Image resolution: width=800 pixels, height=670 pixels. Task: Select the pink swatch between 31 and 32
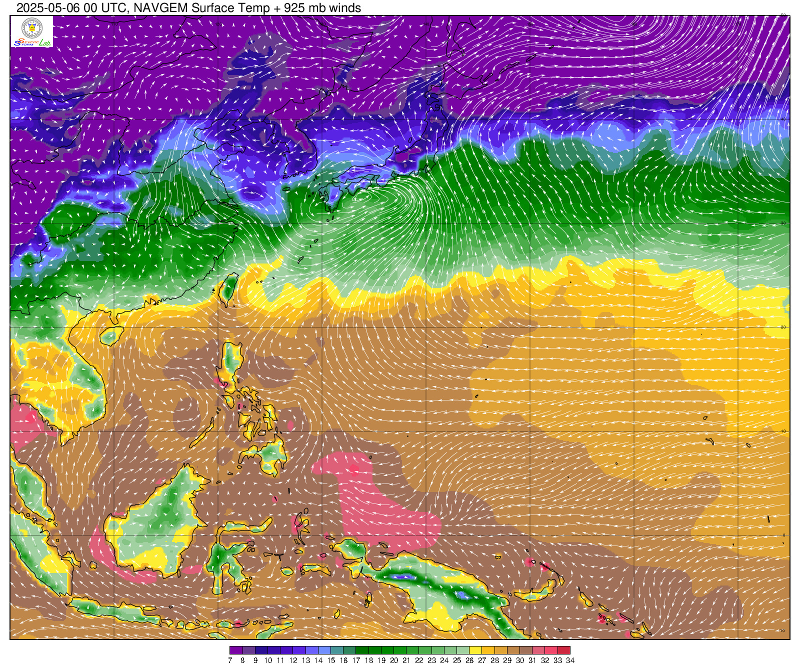(538, 650)
